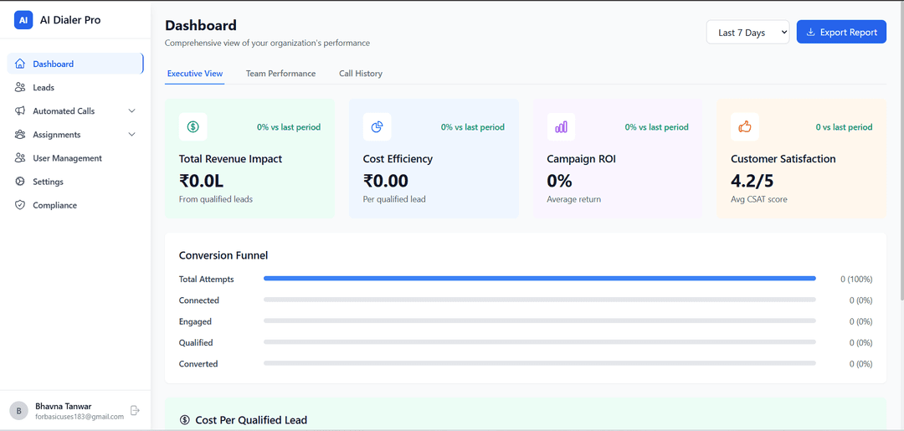Viewport: 904px width, 431px height.
Task: Click the Leads icon in sidebar
Action: [20, 87]
